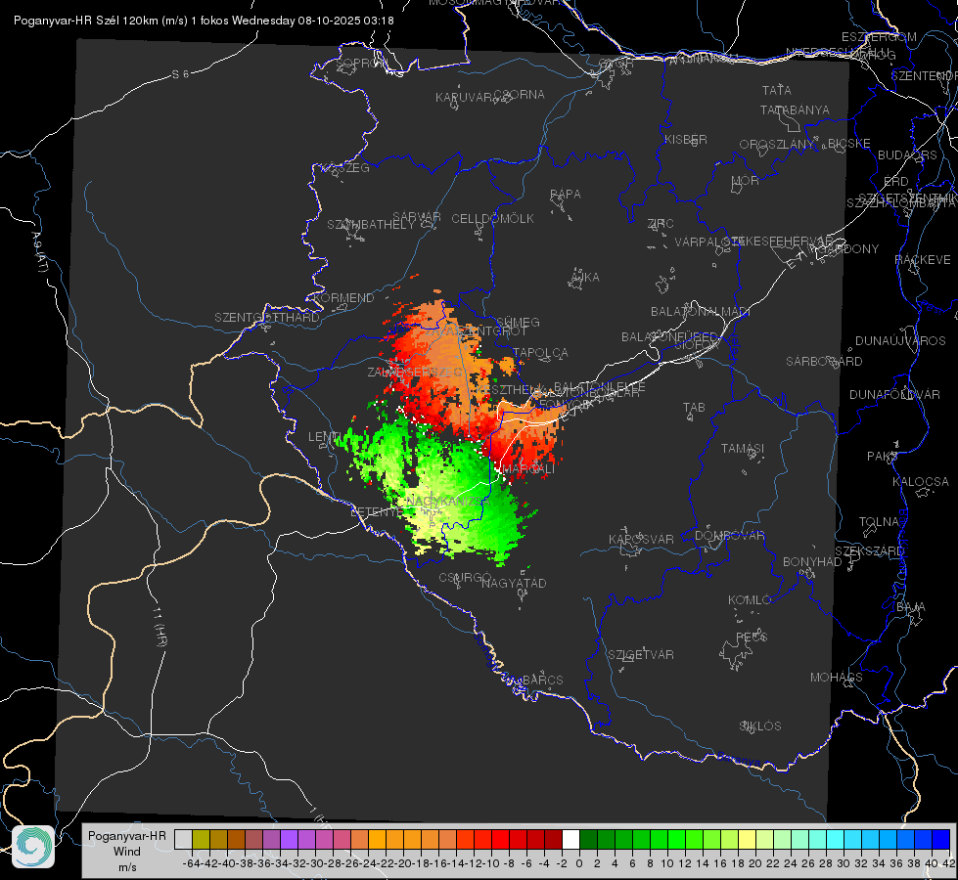Click the KÖRMEND city label
Viewport: 958px width, 880px height.
[x=344, y=297]
